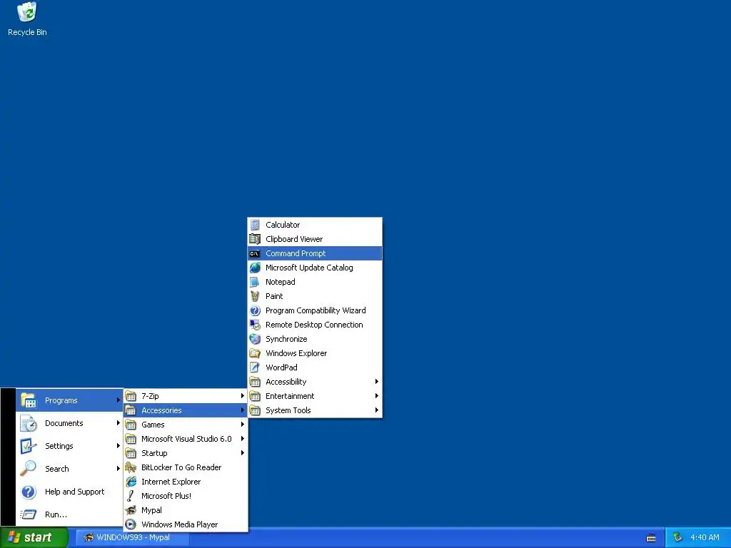Click the Calculator icon in Accessories
731x548 pixels.
(x=255, y=225)
